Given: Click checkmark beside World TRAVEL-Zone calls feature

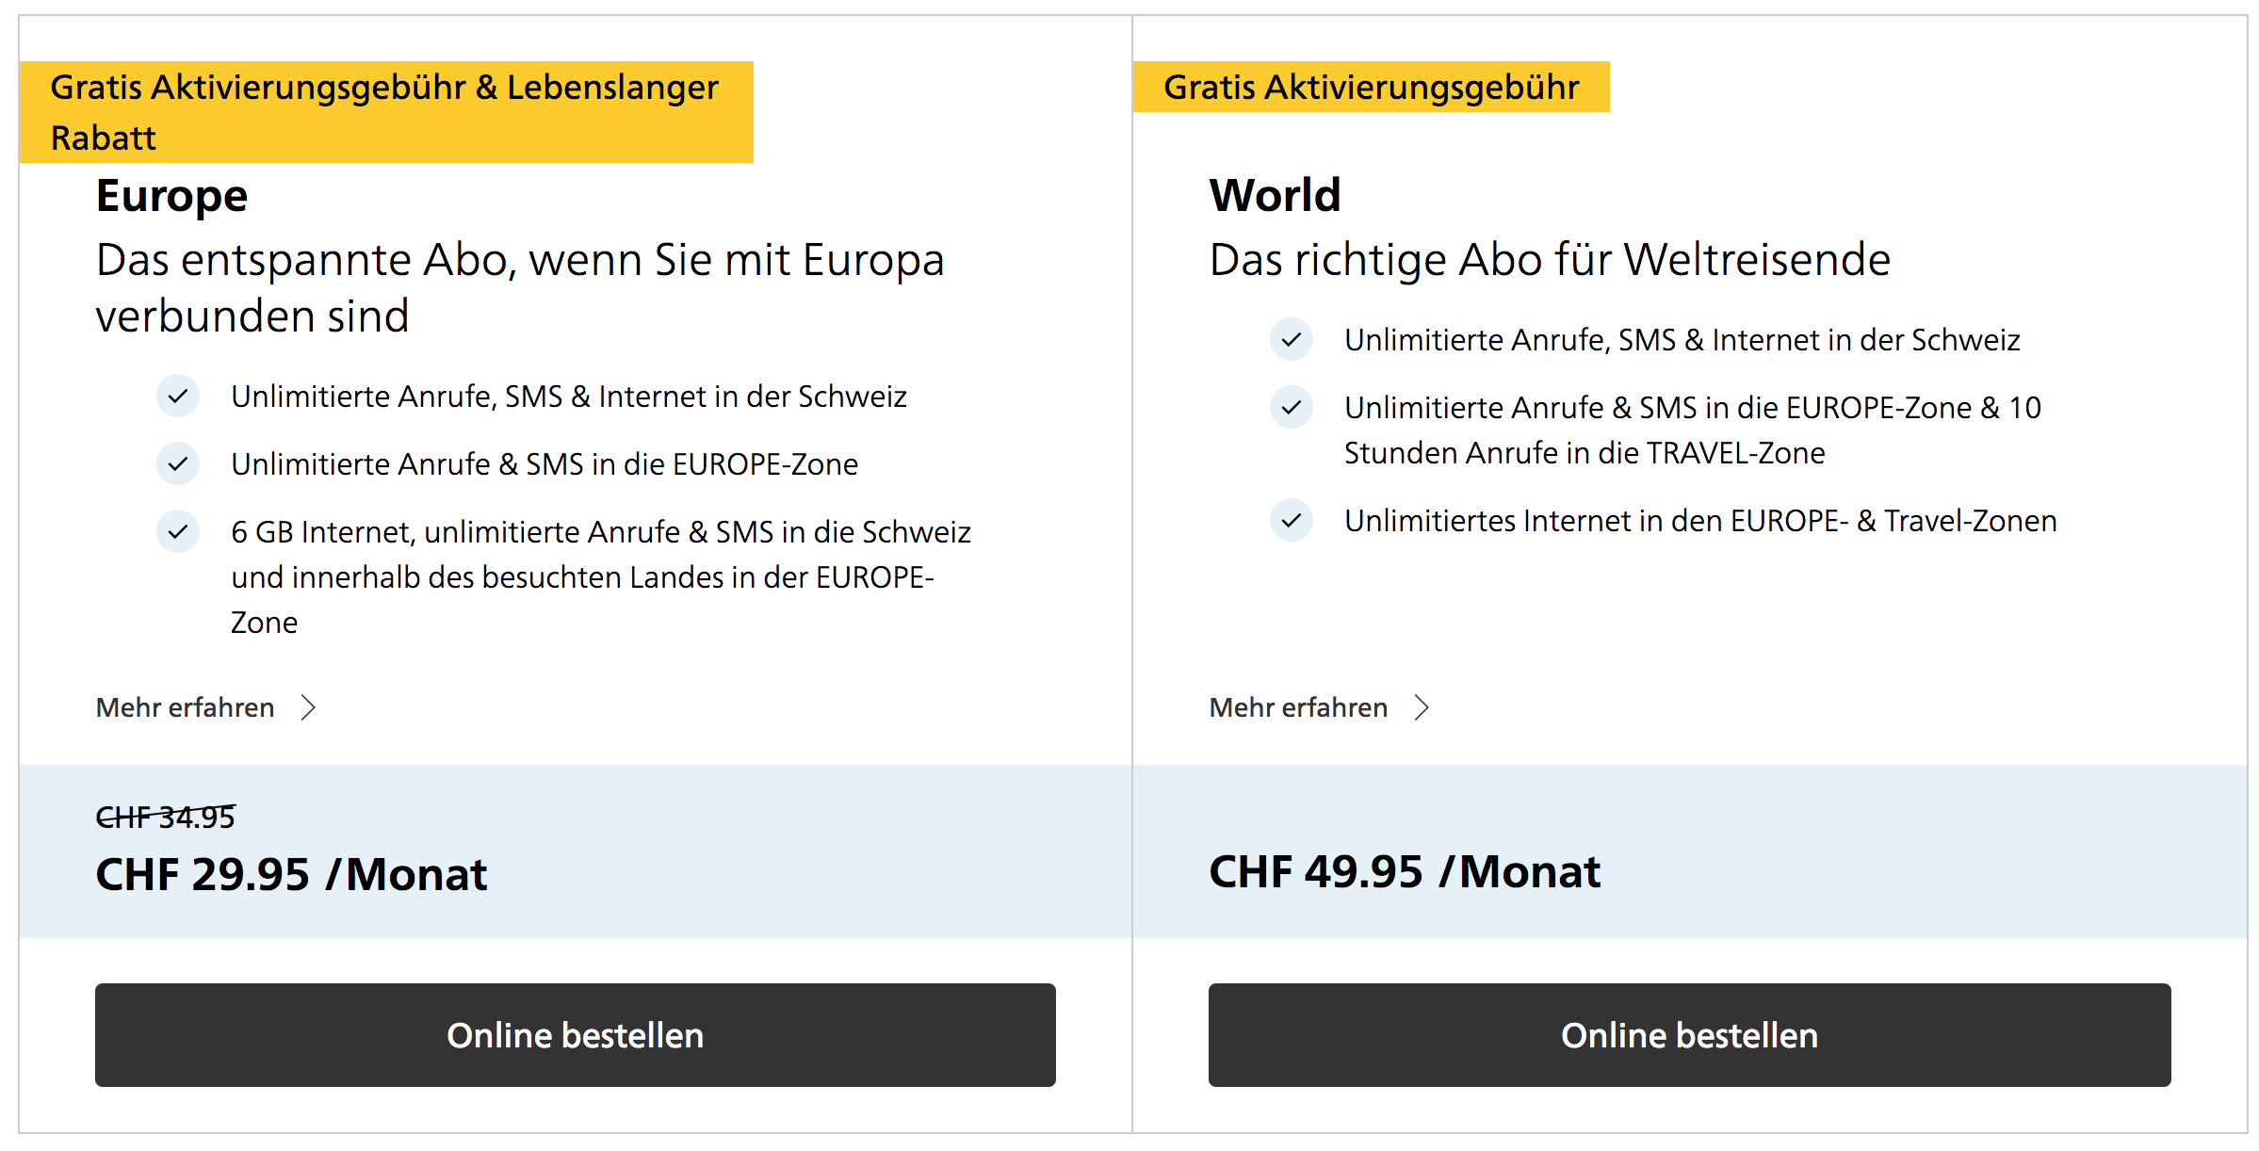Looking at the screenshot, I should tap(1291, 408).
